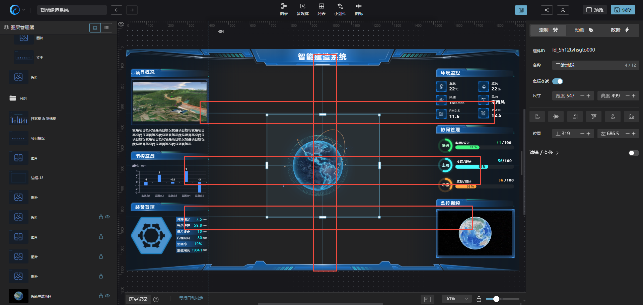Open the logo dropdown arrow
The height and width of the screenshot is (305, 643).
click(x=24, y=10)
